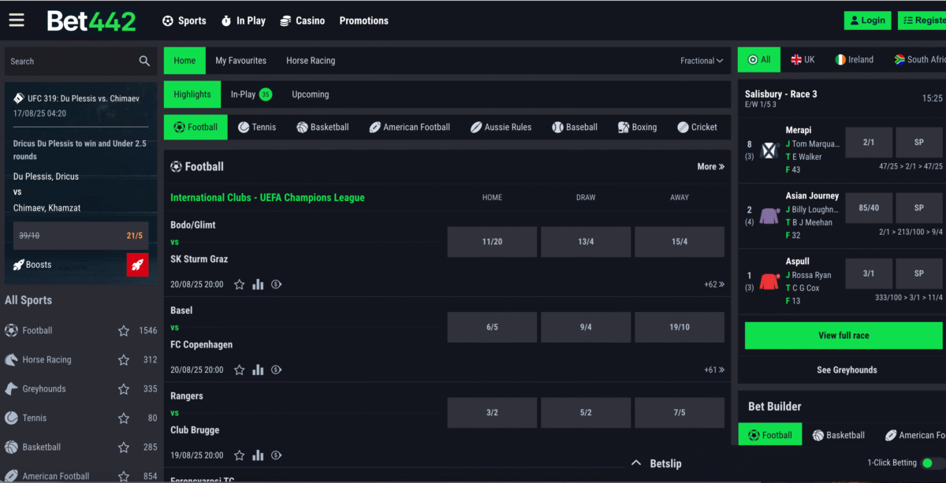Click the Horse Racing icon in All Sports
The height and width of the screenshot is (483, 946).
(11, 359)
